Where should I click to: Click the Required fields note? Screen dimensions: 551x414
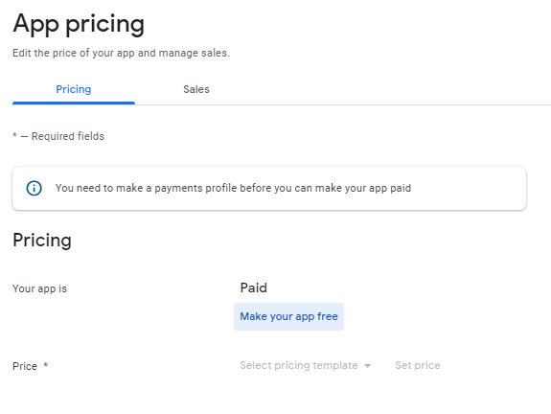[58, 136]
